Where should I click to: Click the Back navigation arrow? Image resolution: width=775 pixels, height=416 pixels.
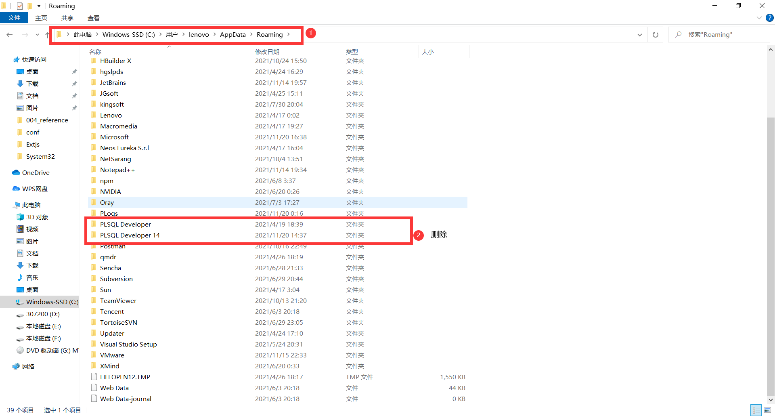coord(10,35)
